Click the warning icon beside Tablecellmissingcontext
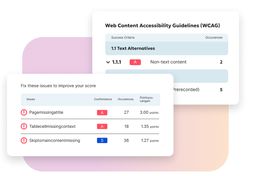255x176 pixels. pos(24,127)
